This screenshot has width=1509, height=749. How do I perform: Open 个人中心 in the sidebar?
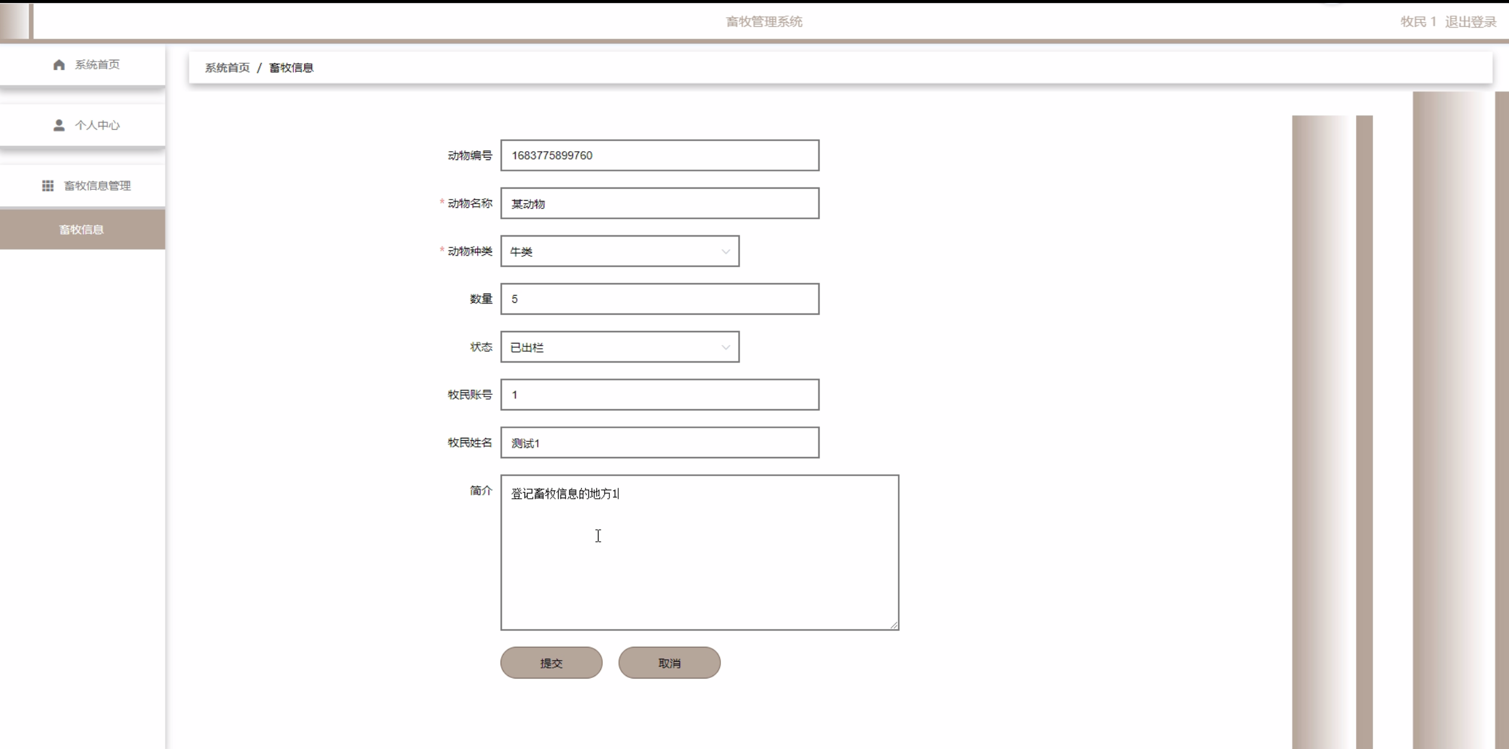[x=97, y=125]
